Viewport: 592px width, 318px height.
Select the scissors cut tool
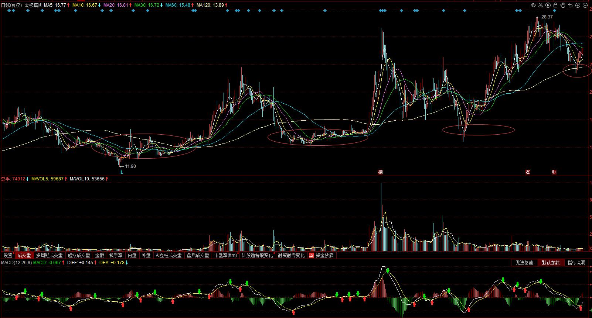(540, 5)
